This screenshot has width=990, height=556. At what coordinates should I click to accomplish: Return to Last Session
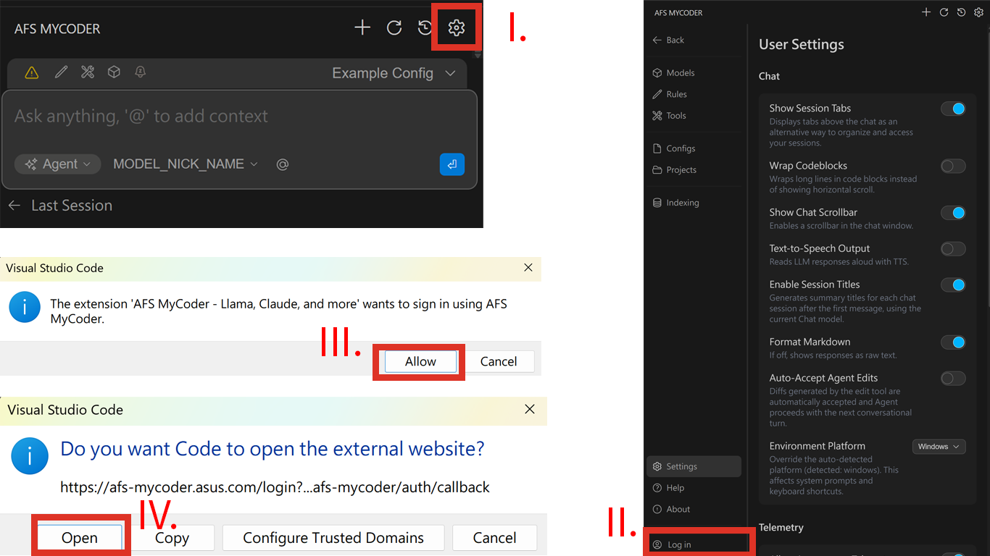pos(60,206)
